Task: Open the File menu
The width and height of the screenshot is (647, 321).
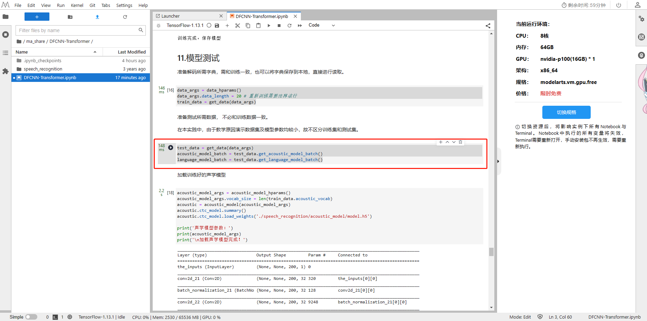Action: [18, 5]
